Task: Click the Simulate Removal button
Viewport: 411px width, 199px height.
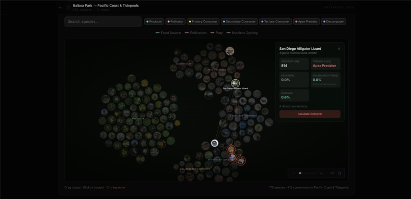Action: point(310,114)
